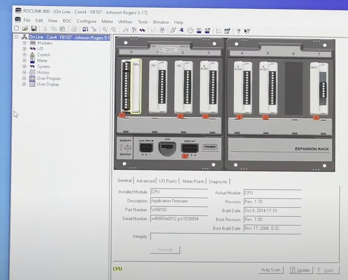The height and width of the screenshot is (280, 348).
Task: Switch to the Diagnostic tab
Action: 218,182
